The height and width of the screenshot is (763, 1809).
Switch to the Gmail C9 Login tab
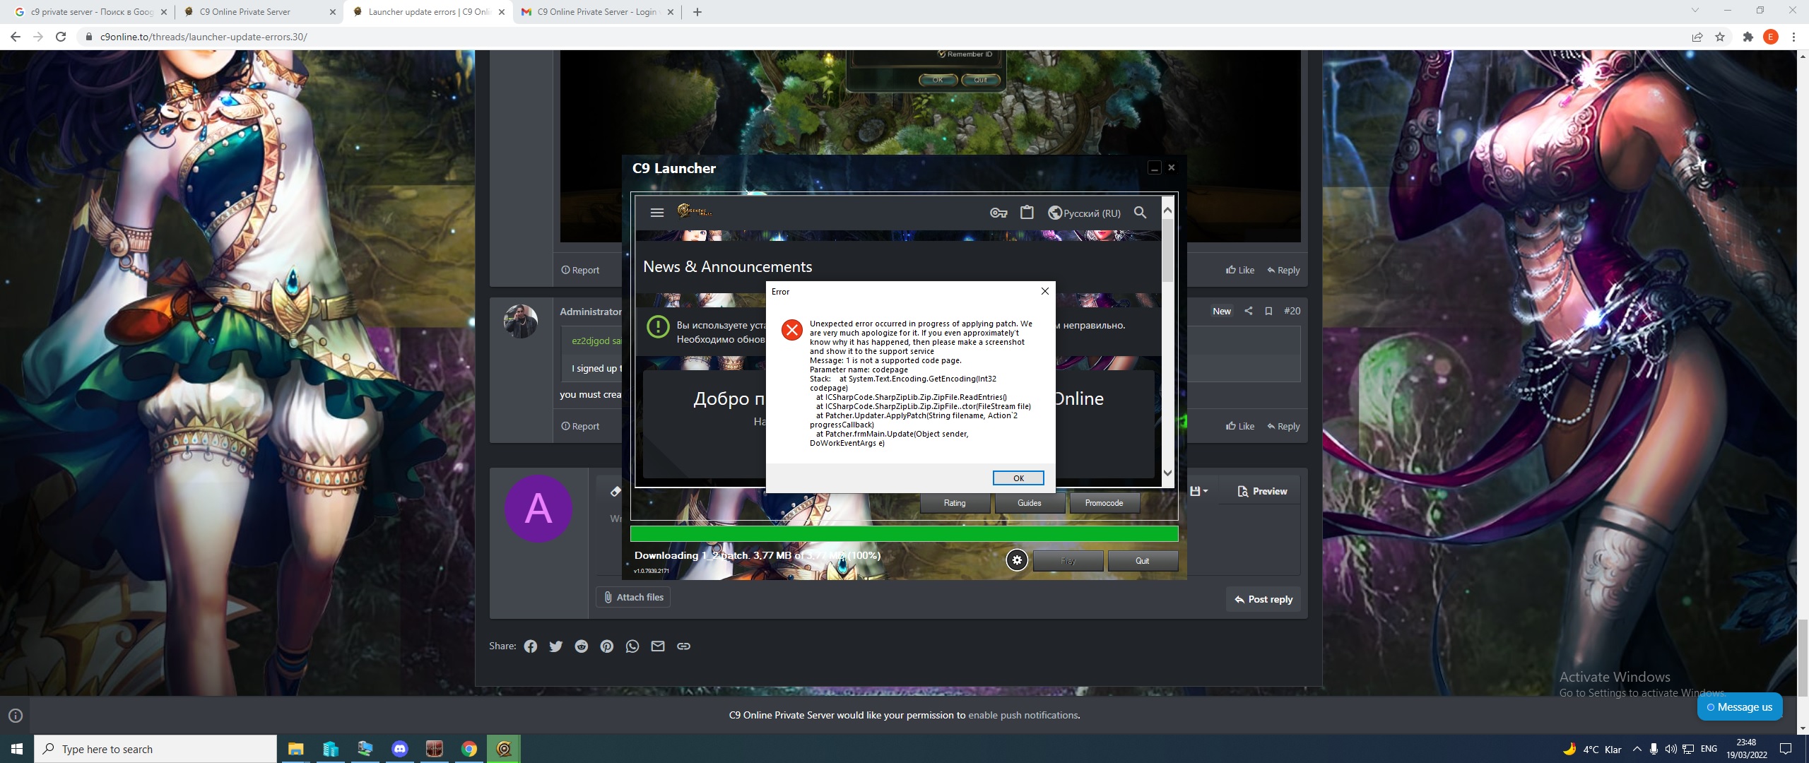(x=596, y=12)
